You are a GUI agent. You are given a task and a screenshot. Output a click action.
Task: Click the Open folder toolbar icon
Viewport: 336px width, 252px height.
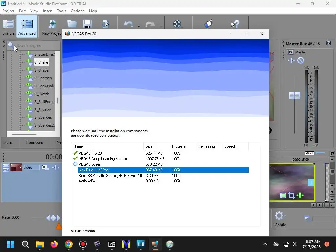coord(72,24)
